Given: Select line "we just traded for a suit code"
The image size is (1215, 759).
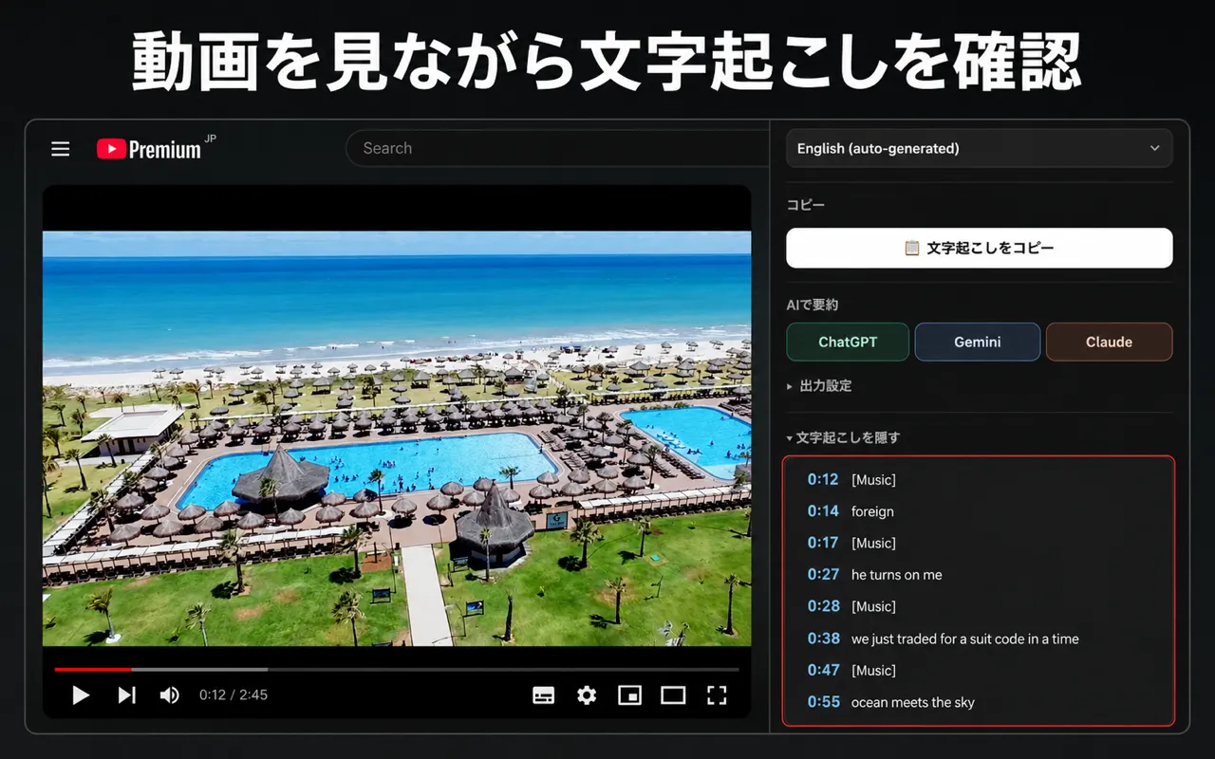Looking at the screenshot, I should 965,639.
